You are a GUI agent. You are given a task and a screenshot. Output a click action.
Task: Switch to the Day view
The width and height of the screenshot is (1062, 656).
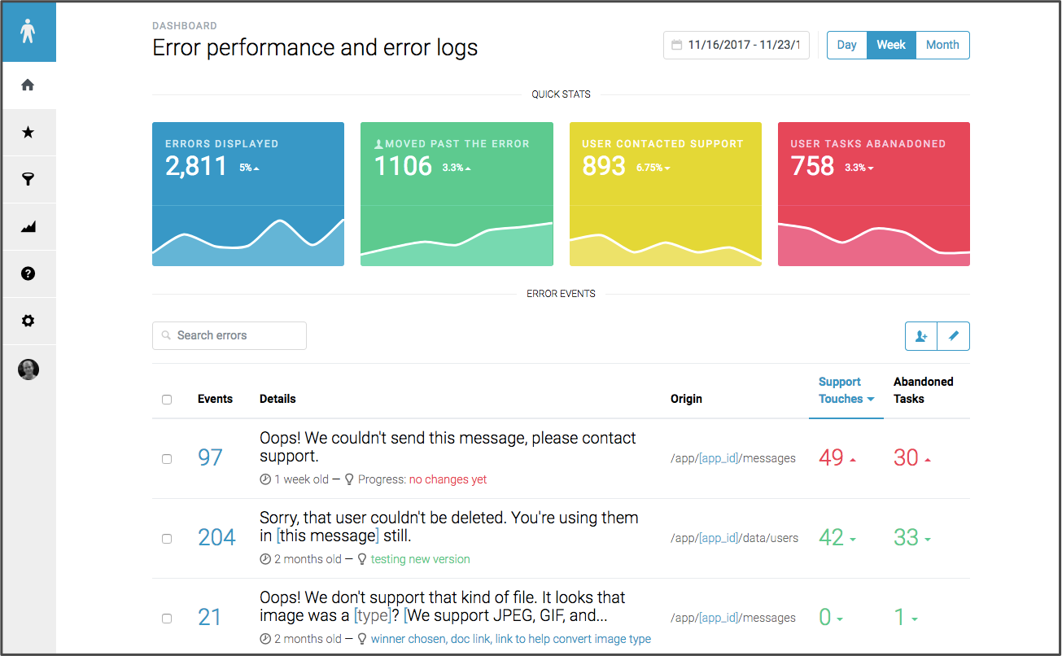pos(846,46)
